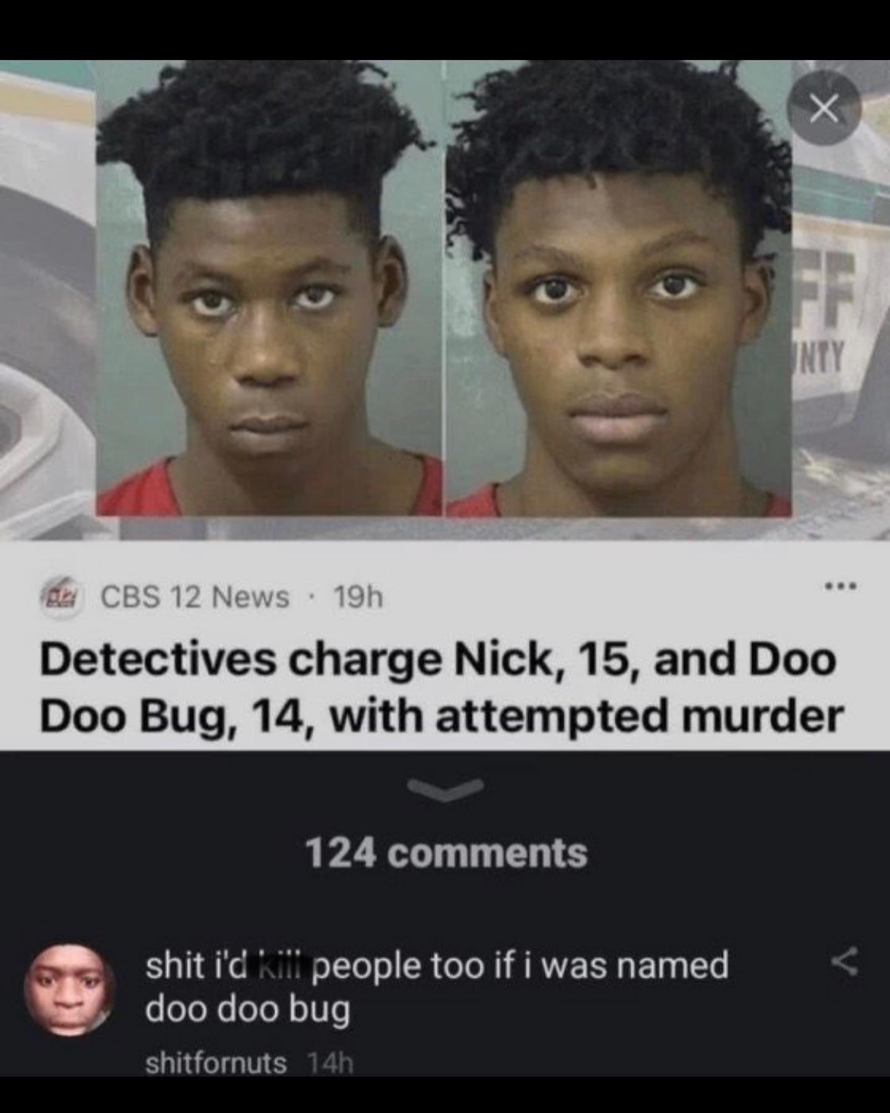The height and width of the screenshot is (1113, 890).
Task: Click the 14h comment timestamp
Action: pyautogui.click(x=330, y=1064)
